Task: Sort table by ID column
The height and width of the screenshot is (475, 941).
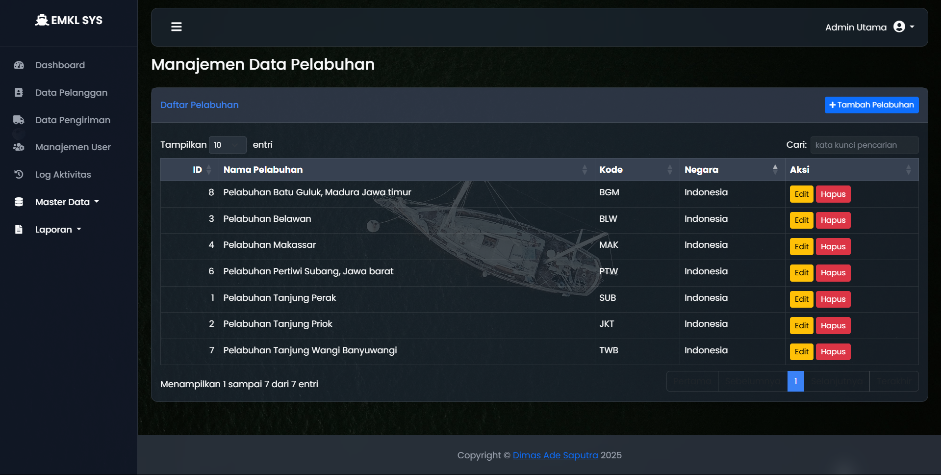Action: coord(197,170)
